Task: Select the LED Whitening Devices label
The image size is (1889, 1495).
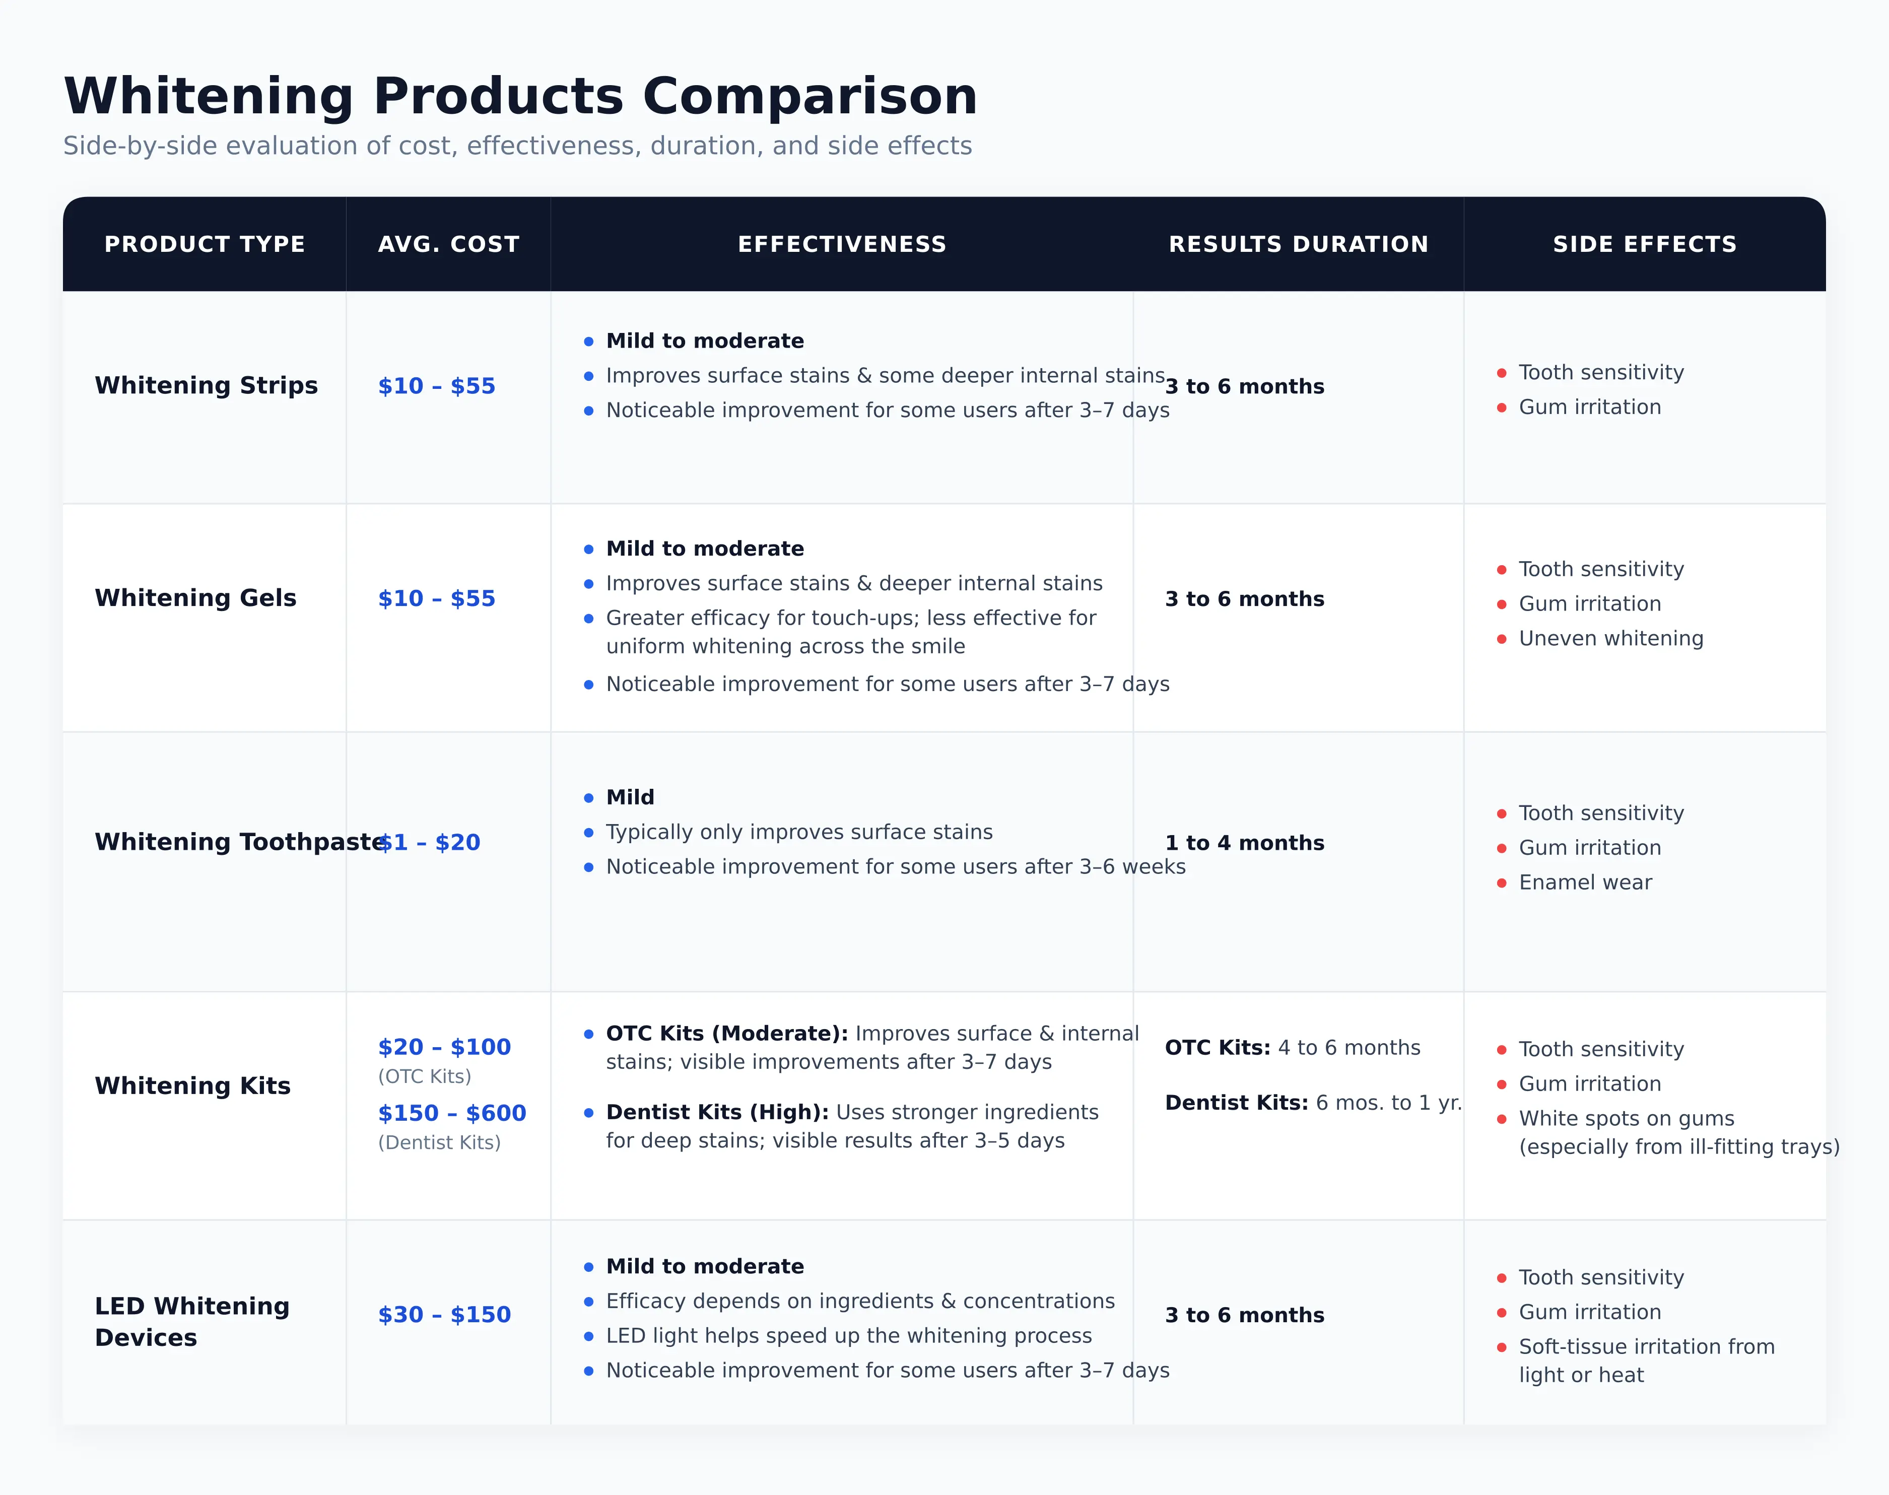Action: (x=192, y=1322)
